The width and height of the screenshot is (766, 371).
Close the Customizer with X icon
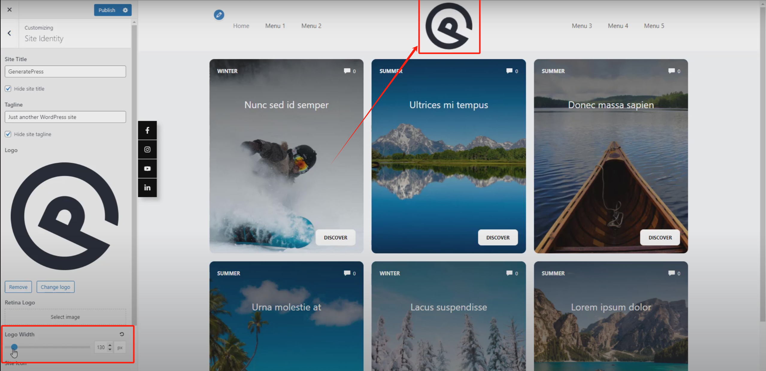pos(10,10)
